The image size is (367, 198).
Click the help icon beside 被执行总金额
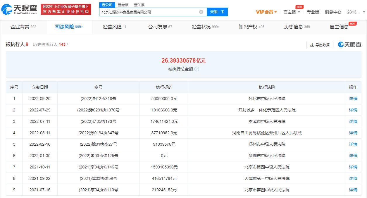(197, 69)
